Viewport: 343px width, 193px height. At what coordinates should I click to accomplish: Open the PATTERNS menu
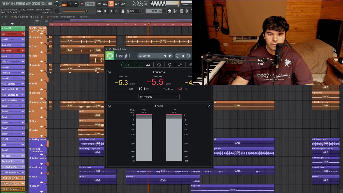(x=20, y=4)
